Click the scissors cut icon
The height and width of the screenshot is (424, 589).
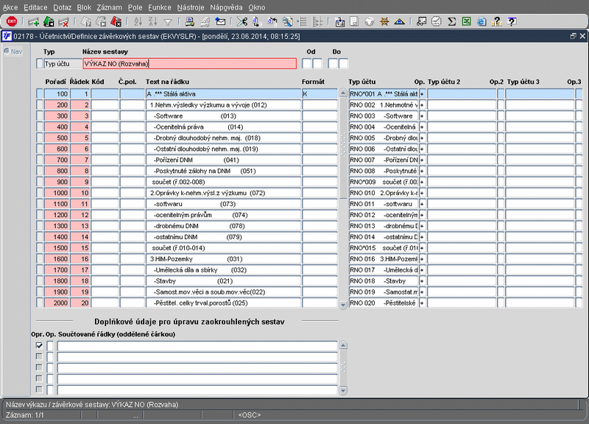tap(242, 22)
